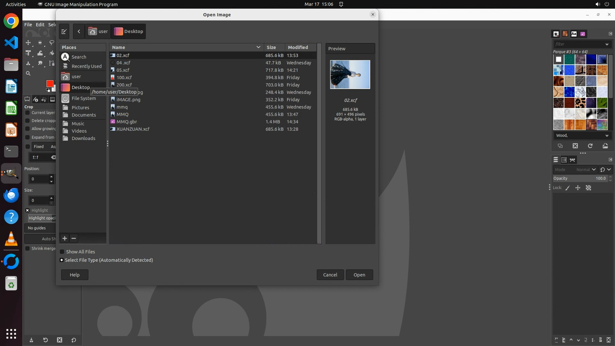Screen dimensions: 615x346
Task: Open the Wood tag dropdown
Action: point(607,136)
